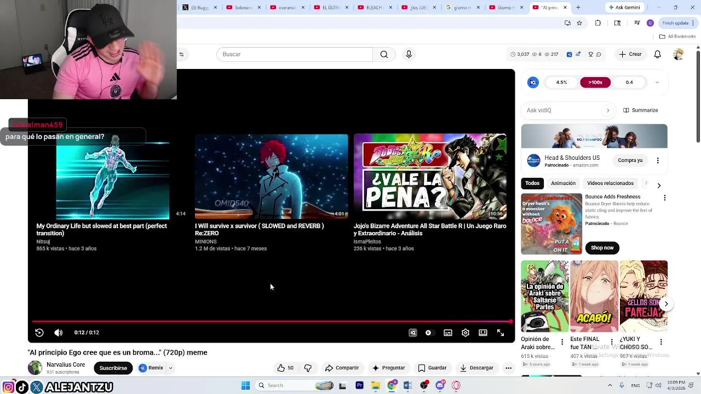Open the Ask Gemini button in Chrome
This screenshot has height=394, width=701.
(x=625, y=7)
